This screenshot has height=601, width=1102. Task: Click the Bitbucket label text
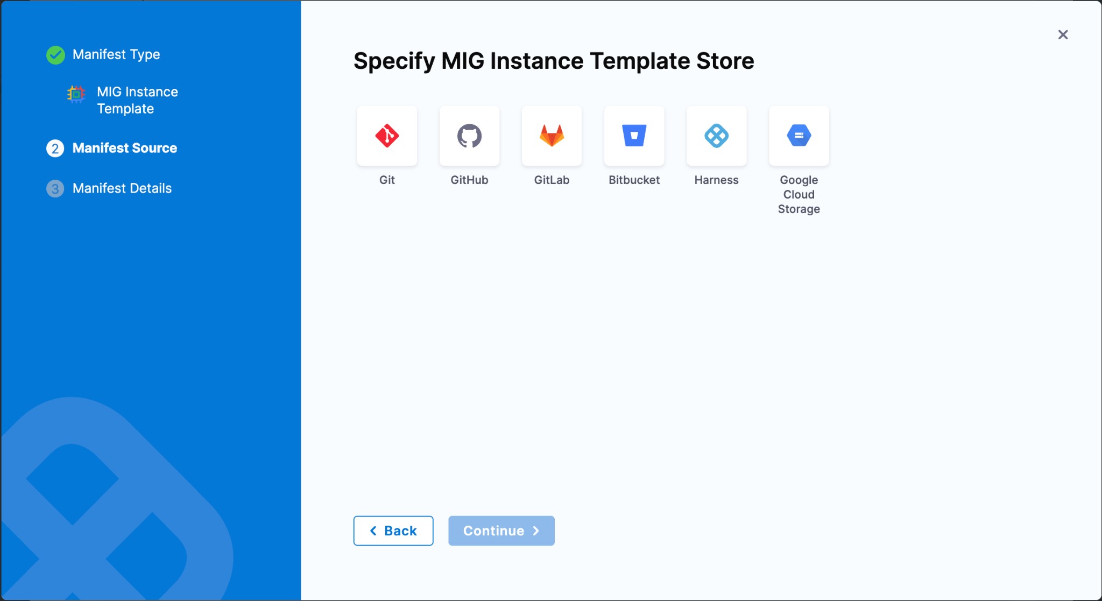click(634, 180)
